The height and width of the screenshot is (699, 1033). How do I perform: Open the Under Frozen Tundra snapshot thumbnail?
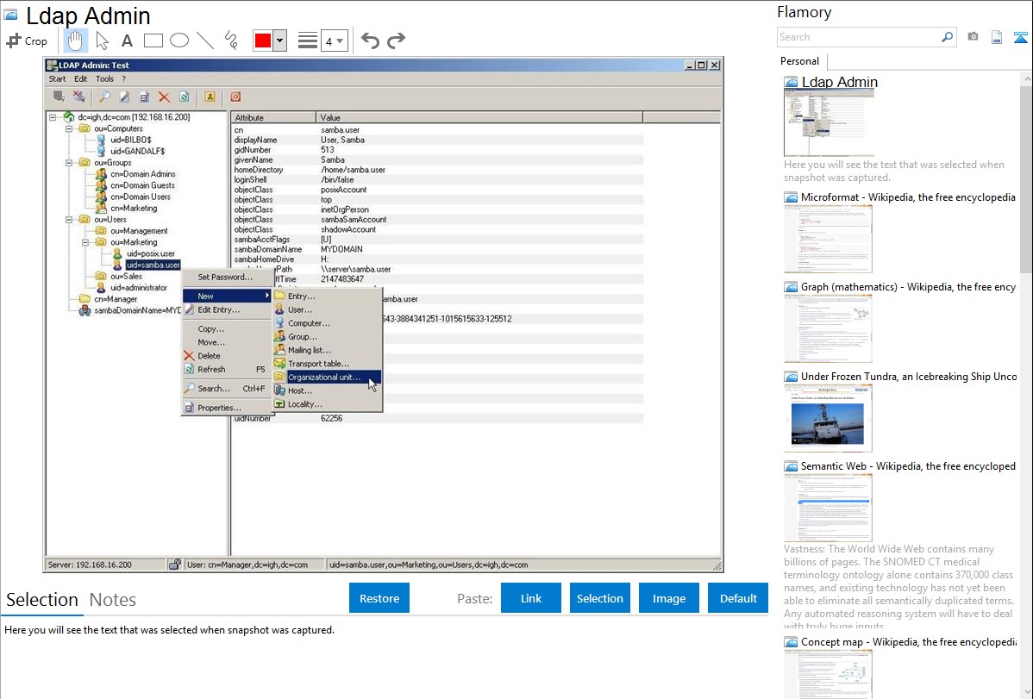point(828,418)
